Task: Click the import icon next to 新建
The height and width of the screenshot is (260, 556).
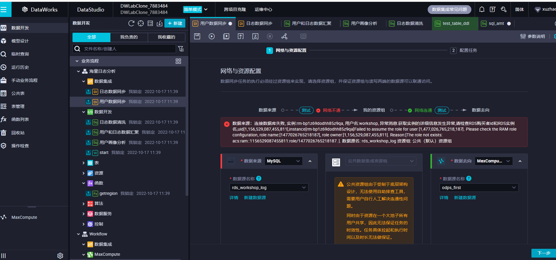Action: point(160,23)
